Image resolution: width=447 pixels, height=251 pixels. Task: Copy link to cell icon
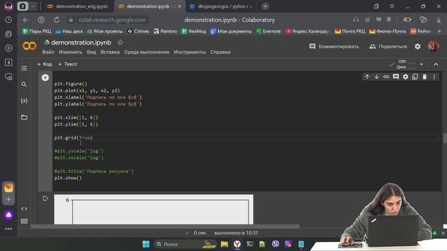(386, 77)
